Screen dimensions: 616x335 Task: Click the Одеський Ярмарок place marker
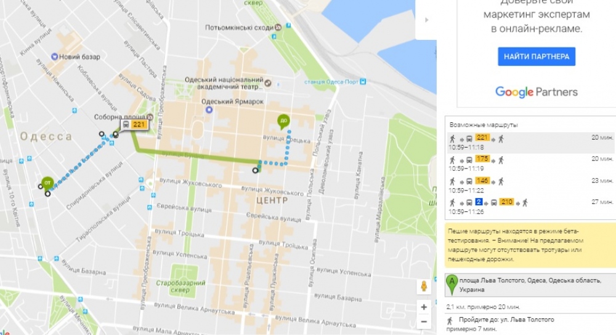[x=209, y=110]
